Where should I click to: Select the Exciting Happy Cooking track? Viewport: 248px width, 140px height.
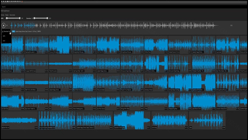180,82
